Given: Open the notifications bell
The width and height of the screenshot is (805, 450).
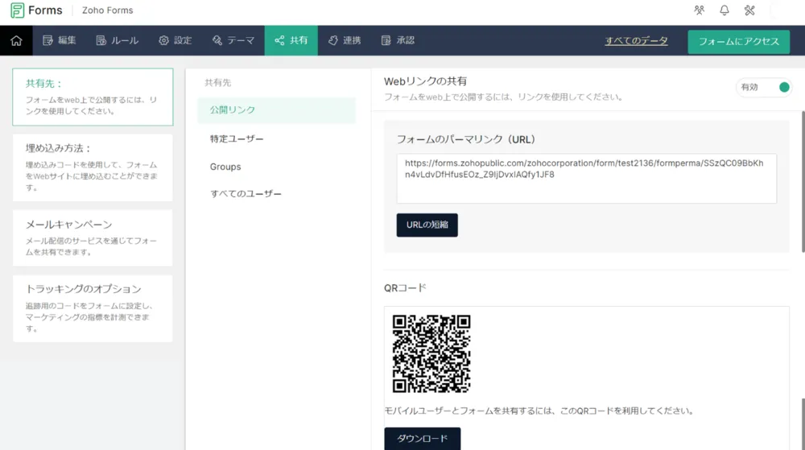Looking at the screenshot, I should click(724, 10).
